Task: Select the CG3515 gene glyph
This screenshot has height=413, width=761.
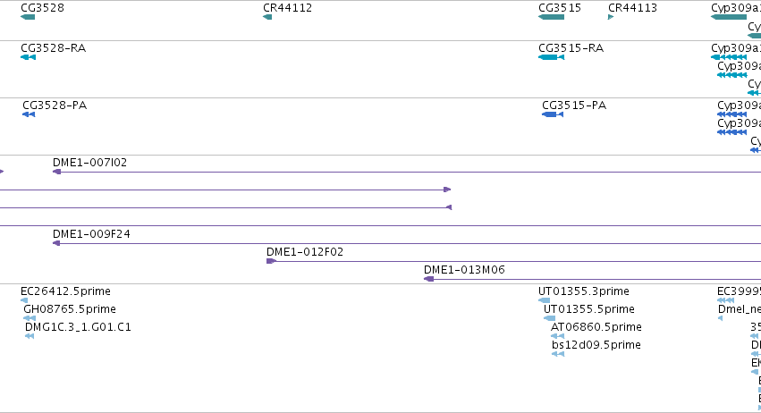Action: [552, 17]
